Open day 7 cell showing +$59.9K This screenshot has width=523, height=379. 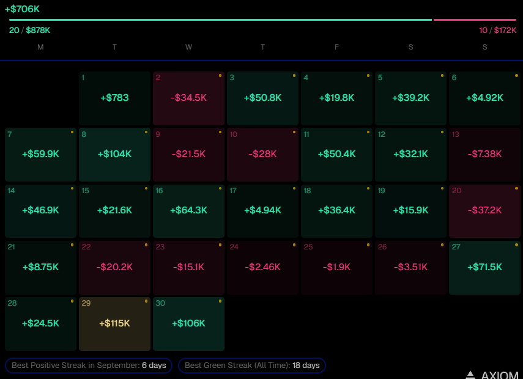pyautogui.click(x=41, y=155)
